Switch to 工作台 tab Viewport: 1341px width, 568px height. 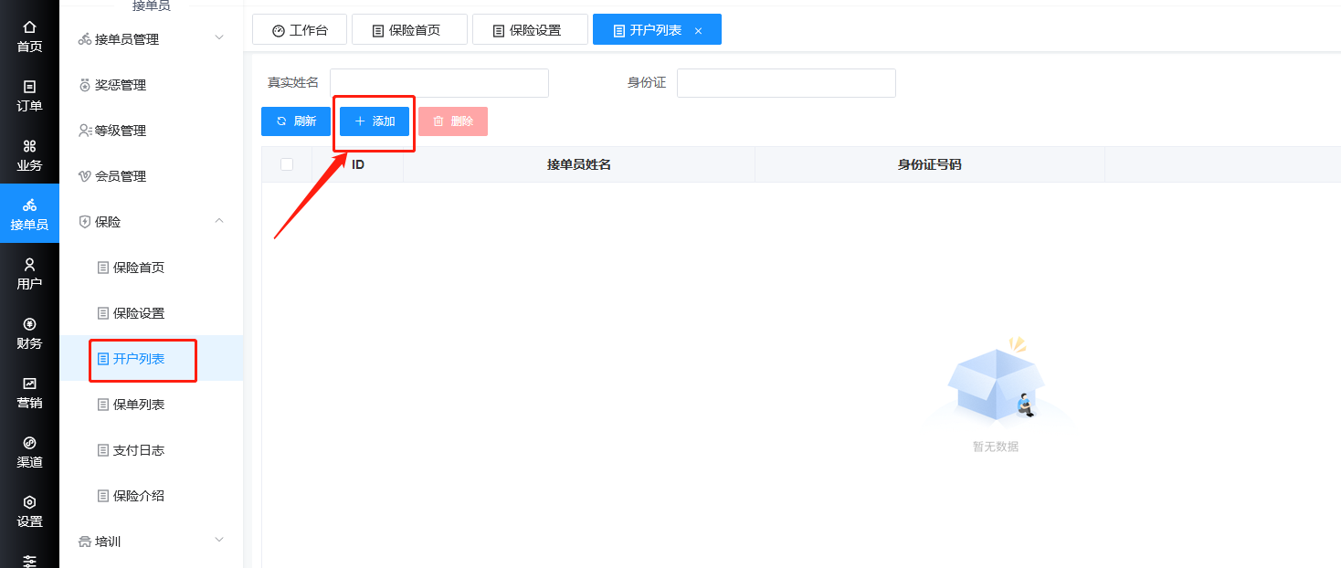[300, 30]
